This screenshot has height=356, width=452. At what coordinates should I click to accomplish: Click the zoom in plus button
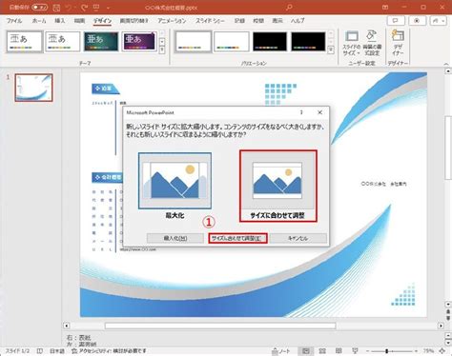(x=416, y=351)
